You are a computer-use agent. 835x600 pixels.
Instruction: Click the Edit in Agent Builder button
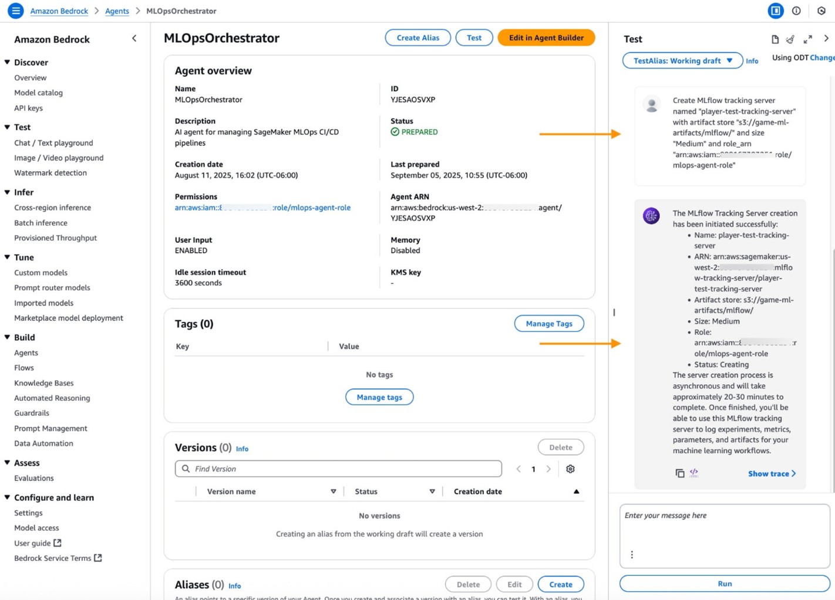point(546,38)
